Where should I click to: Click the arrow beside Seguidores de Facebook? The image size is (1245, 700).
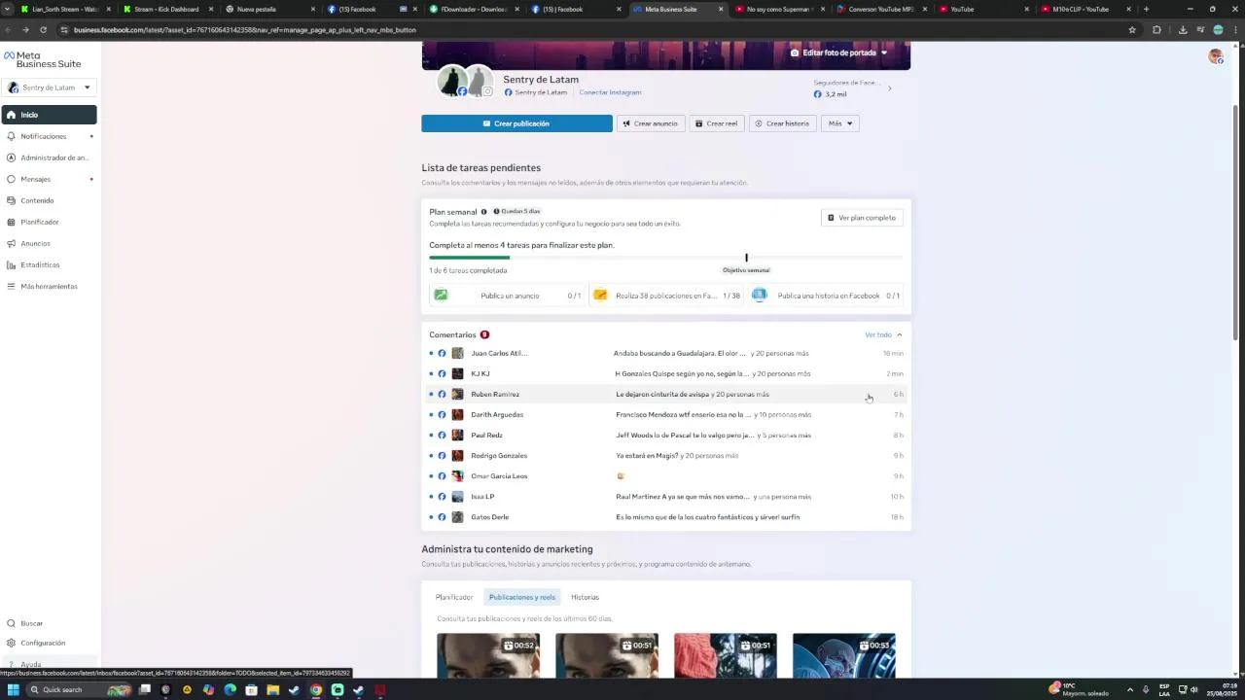tap(889, 88)
